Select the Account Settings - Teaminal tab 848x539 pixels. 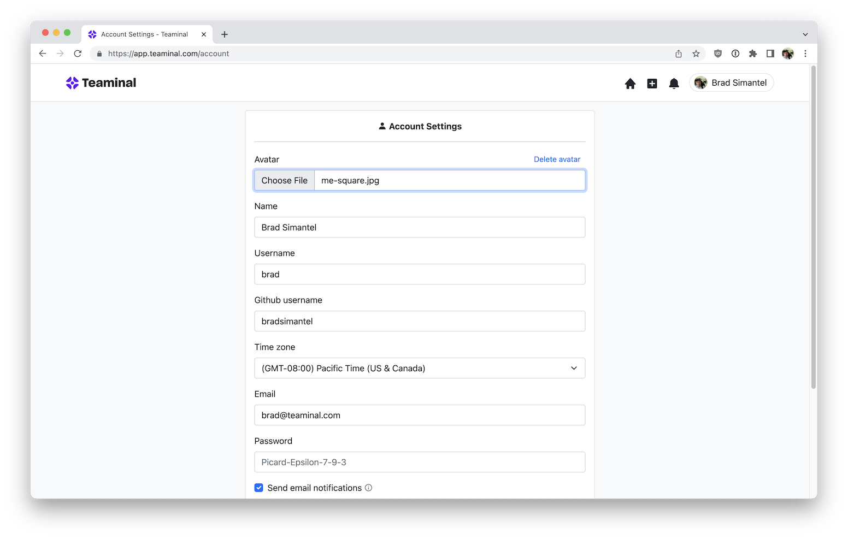click(x=144, y=34)
